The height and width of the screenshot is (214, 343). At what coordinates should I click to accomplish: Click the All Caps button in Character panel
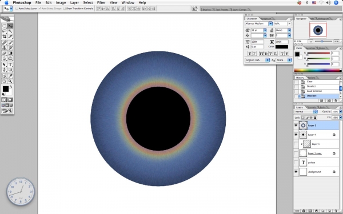coord(261,54)
